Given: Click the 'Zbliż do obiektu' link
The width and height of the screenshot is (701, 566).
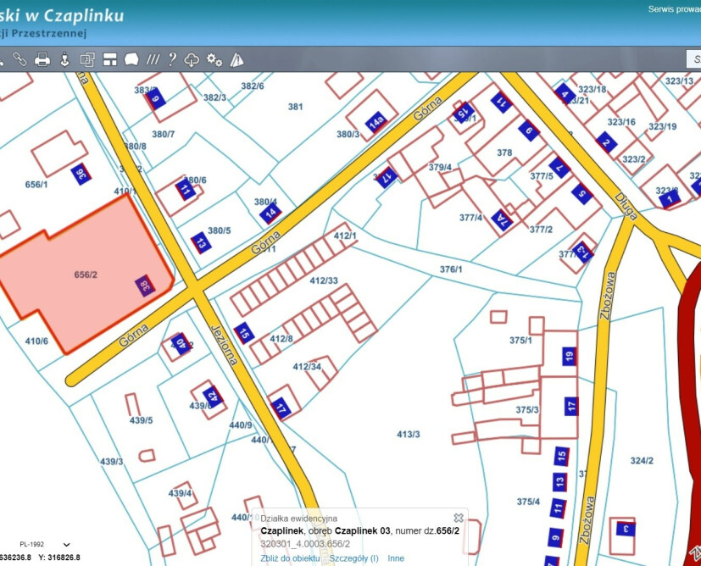Looking at the screenshot, I should (290, 558).
